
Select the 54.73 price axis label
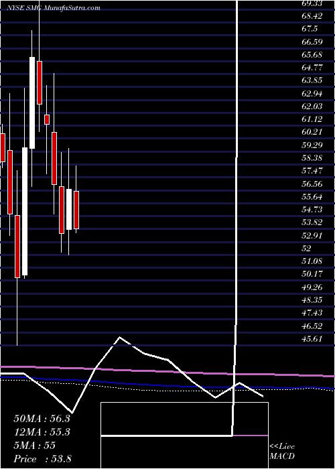point(312,210)
